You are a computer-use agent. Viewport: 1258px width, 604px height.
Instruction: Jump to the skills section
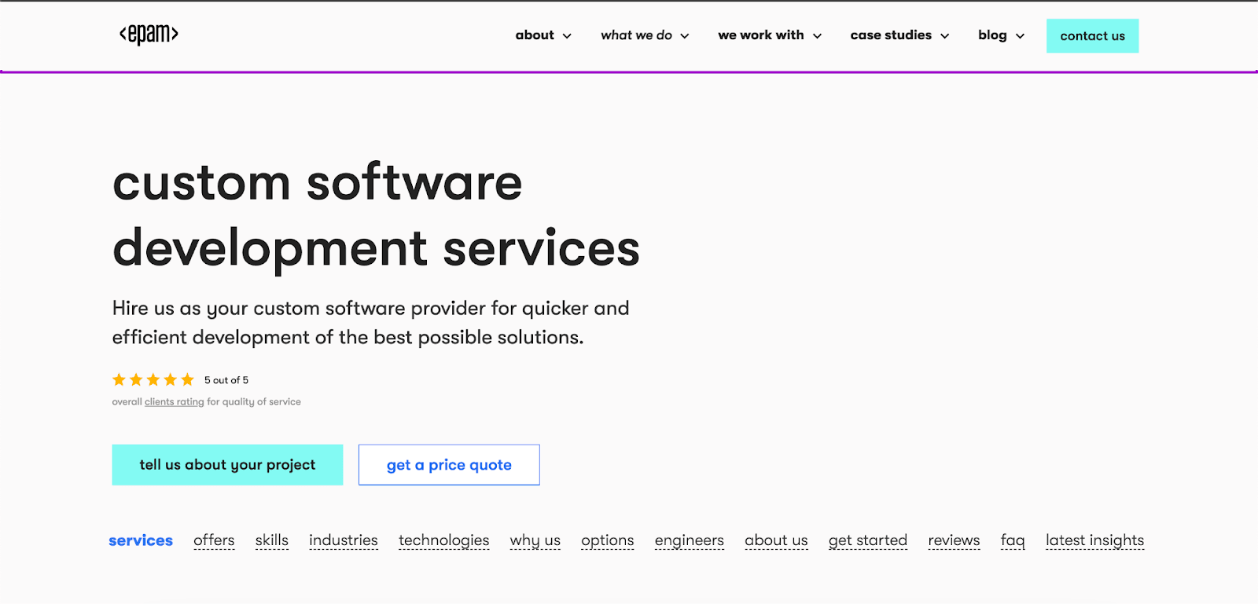(272, 540)
